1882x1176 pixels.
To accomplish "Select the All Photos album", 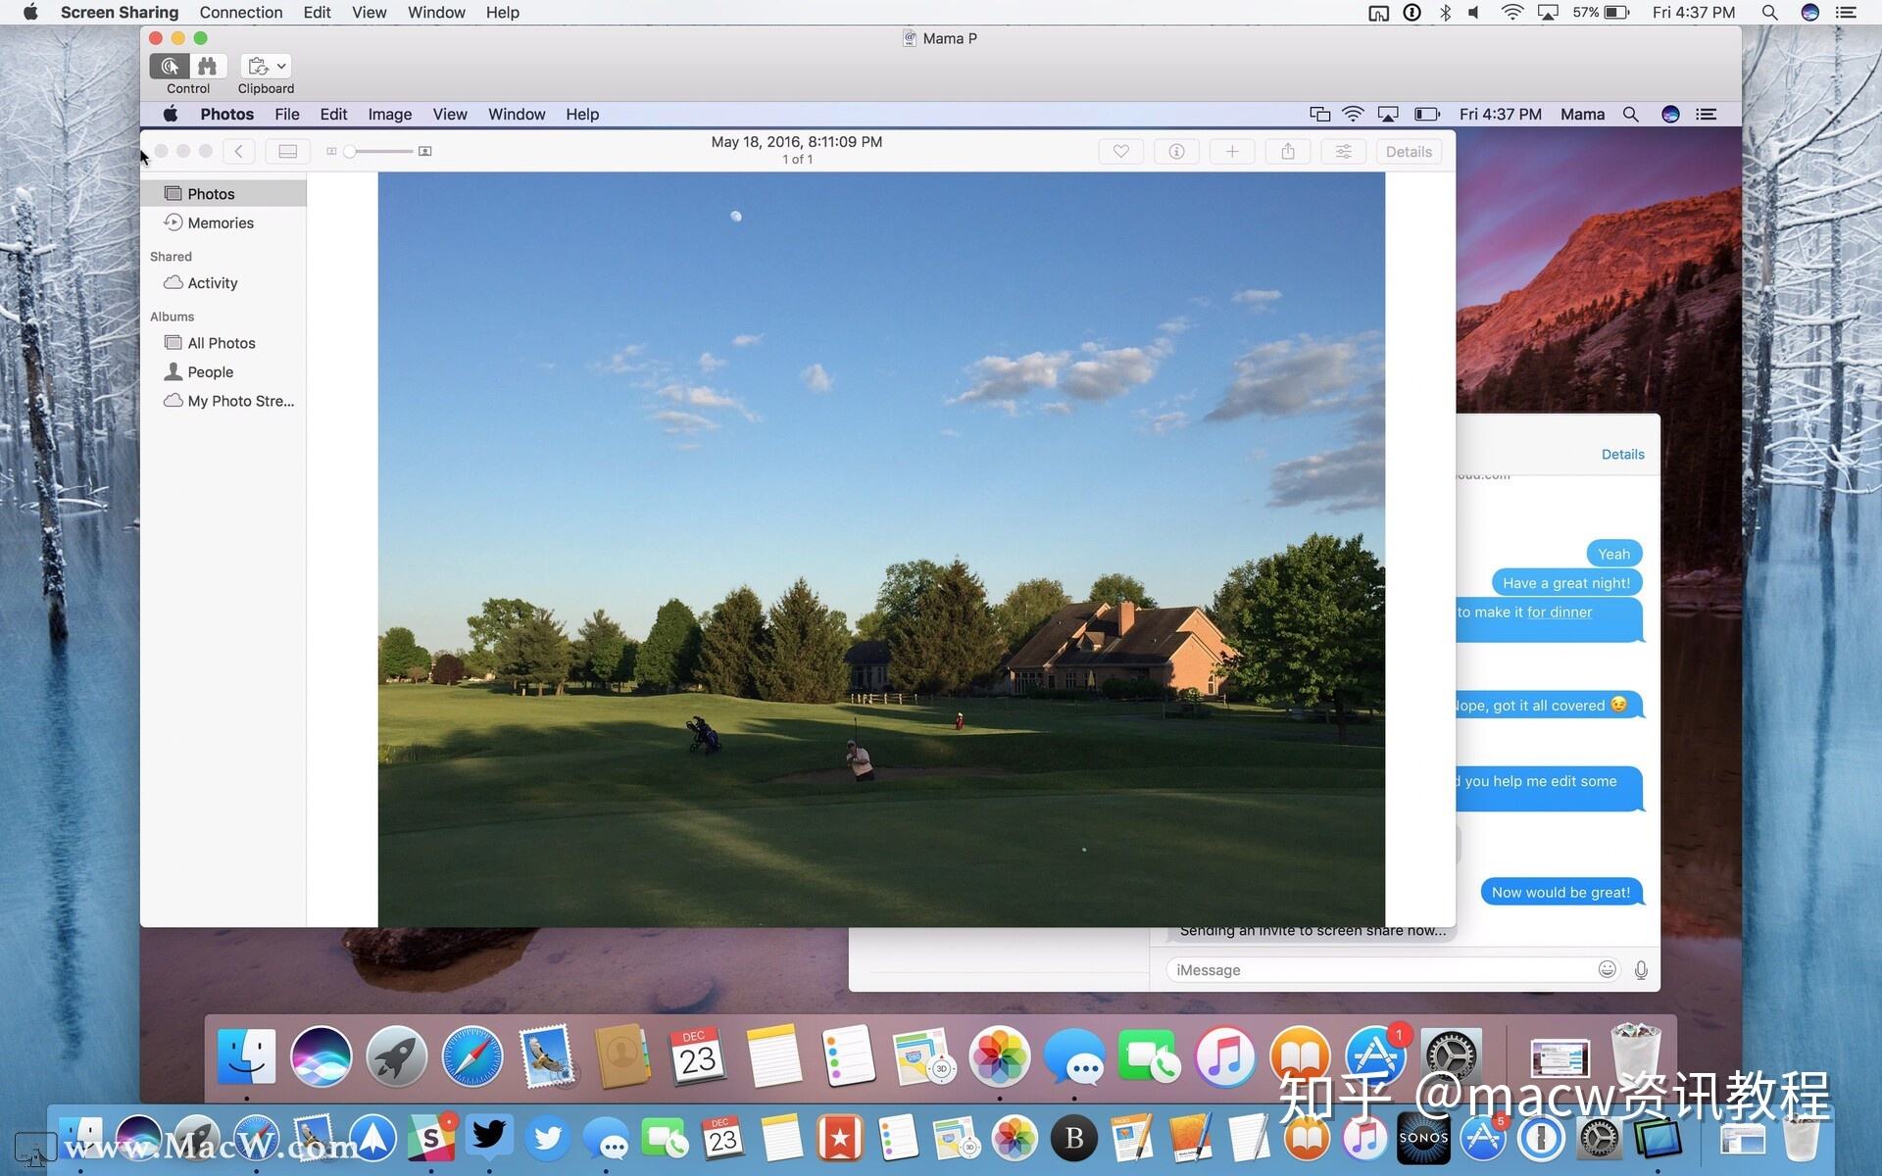I will [221, 341].
